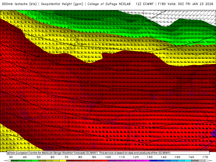Click the legend value 40
Viewport: 216px width, 162px height.
(x=25, y=157)
